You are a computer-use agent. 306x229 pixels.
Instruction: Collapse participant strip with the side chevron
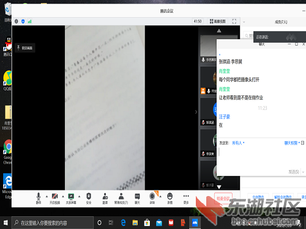point(196,112)
